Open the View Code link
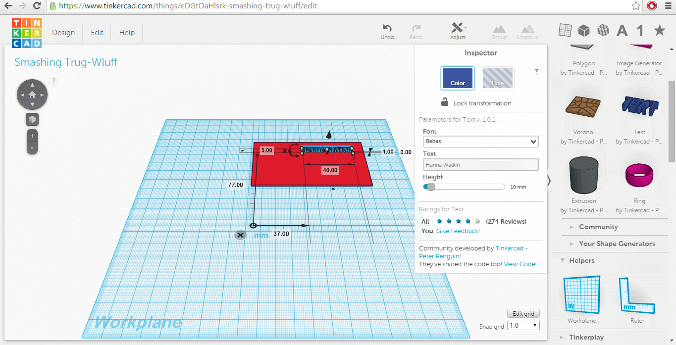Viewport: 676px width, 345px height. pyautogui.click(x=520, y=264)
